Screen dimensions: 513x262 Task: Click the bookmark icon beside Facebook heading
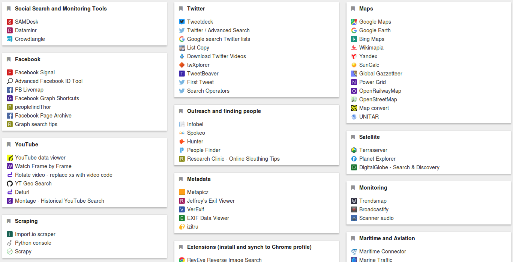point(9,59)
